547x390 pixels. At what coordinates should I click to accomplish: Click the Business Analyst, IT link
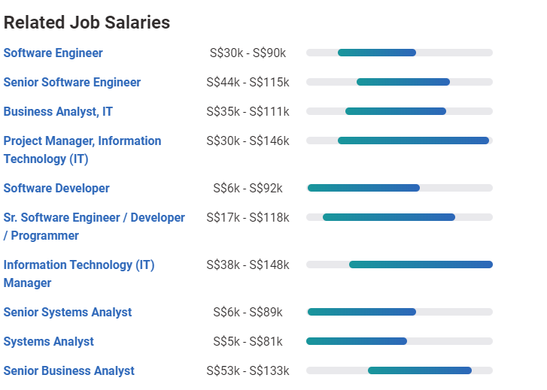click(x=59, y=111)
